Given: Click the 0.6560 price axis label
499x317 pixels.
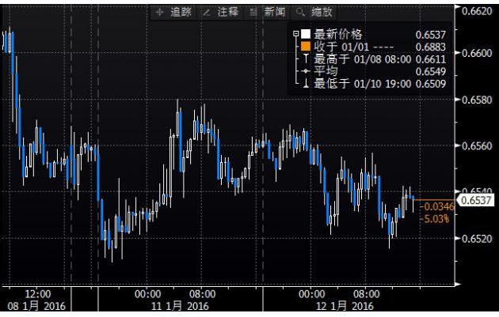Looking at the screenshot, I should pos(477,146).
